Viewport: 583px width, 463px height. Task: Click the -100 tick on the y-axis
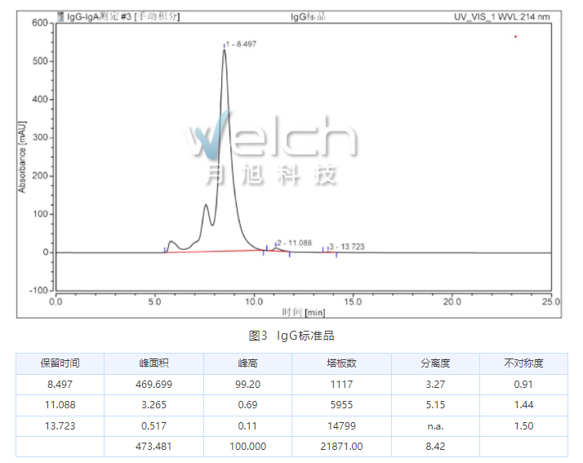coord(38,291)
